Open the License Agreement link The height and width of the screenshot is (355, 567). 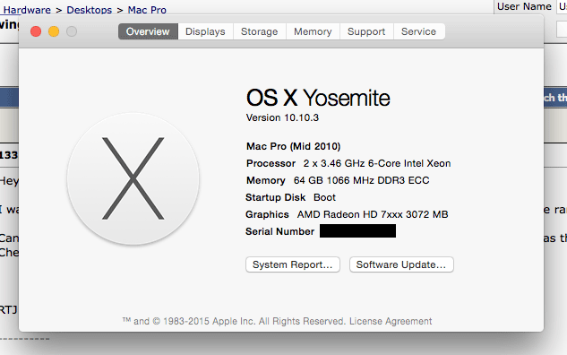[391, 321]
